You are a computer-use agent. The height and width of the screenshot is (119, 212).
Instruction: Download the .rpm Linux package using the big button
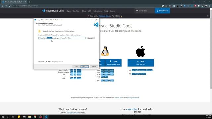tap(113, 63)
